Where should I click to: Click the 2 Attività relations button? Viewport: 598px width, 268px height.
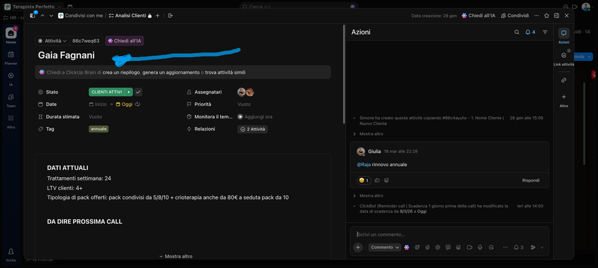click(x=252, y=129)
